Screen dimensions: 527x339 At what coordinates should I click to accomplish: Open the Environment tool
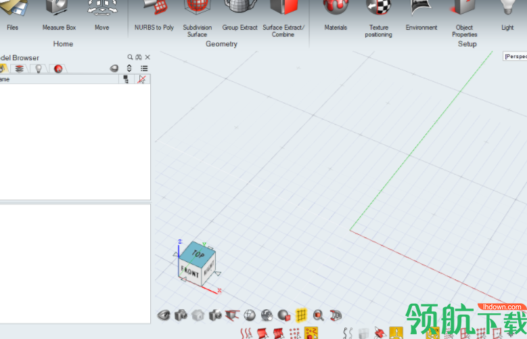point(421,15)
